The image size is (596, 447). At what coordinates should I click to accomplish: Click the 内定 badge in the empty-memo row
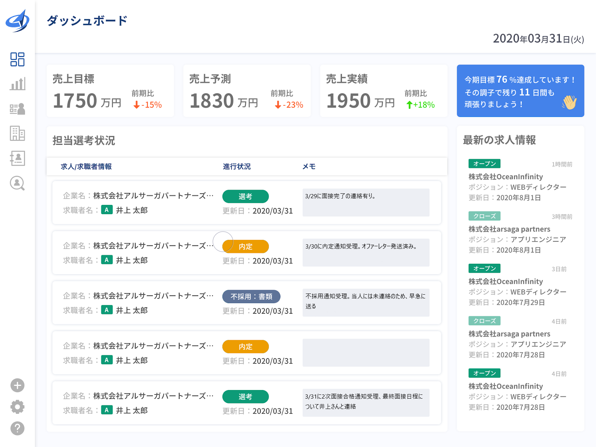click(245, 346)
